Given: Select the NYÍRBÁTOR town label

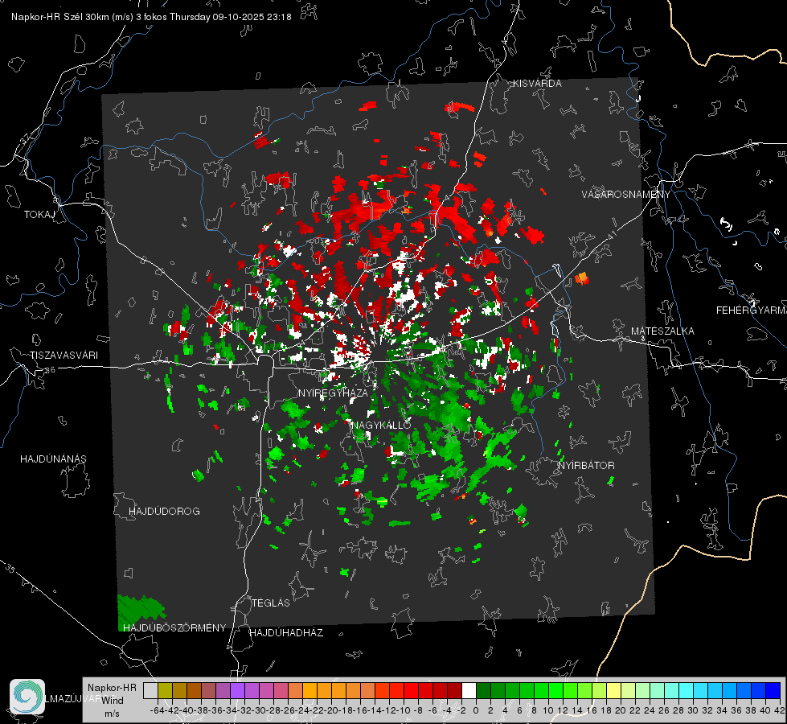Looking at the screenshot, I should pyautogui.click(x=586, y=466).
